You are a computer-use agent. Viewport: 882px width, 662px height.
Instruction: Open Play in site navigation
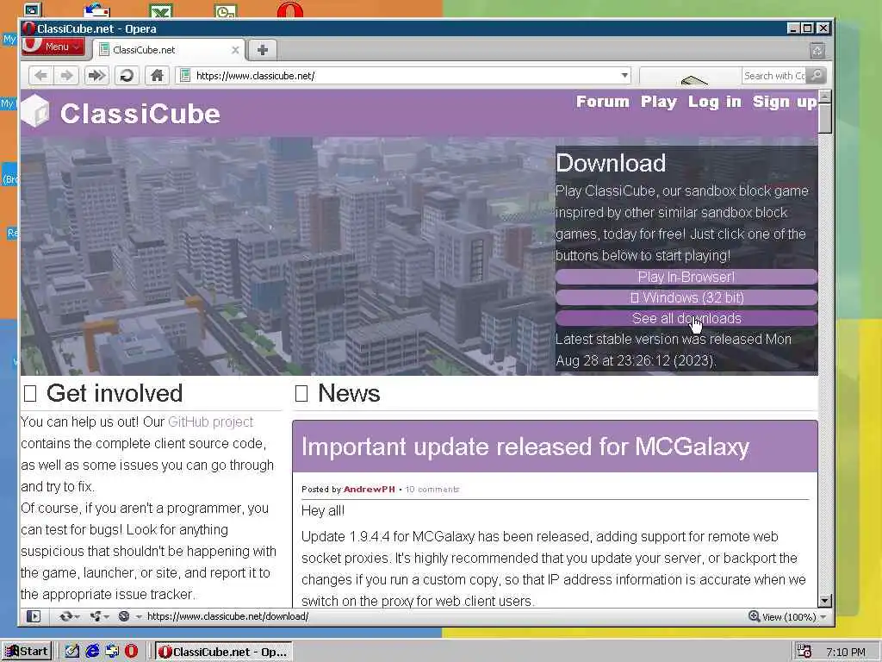(x=659, y=102)
